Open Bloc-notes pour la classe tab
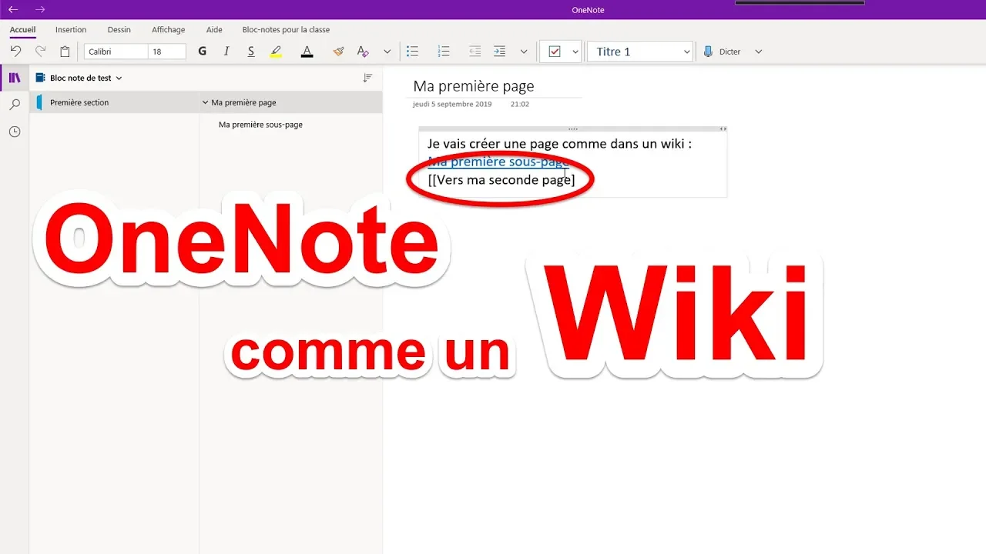 pos(286,30)
